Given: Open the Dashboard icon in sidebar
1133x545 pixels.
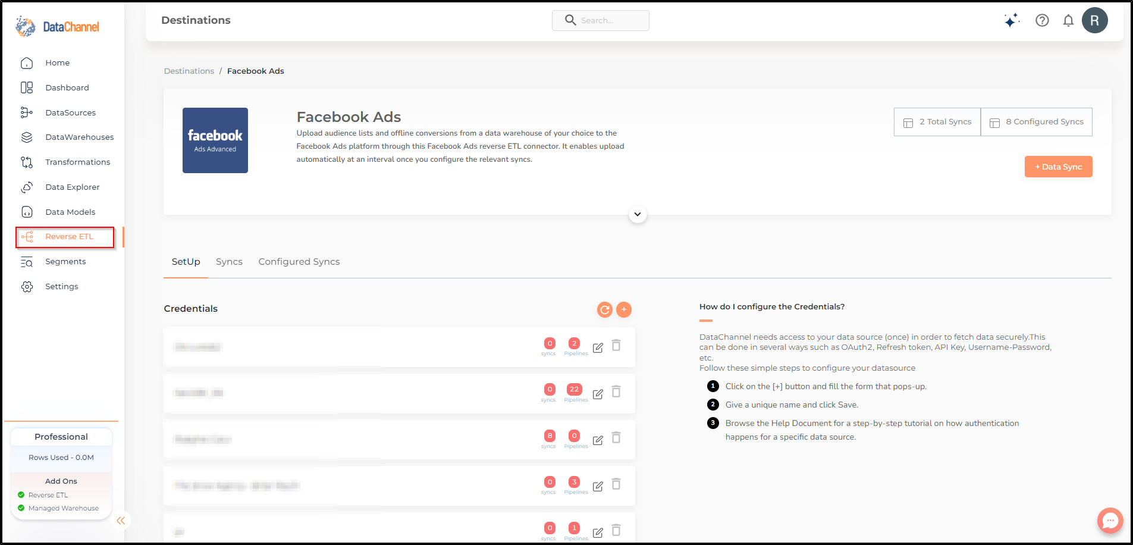Looking at the screenshot, I should pos(27,87).
